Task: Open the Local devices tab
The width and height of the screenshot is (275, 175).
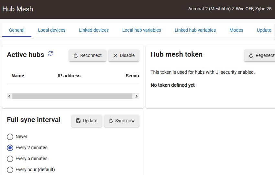Action: [52, 30]
